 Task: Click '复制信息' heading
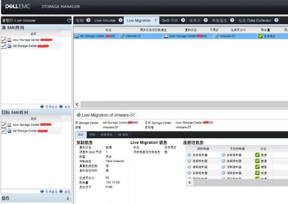(84, 143)
